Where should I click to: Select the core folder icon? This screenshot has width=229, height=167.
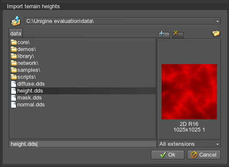14,42
